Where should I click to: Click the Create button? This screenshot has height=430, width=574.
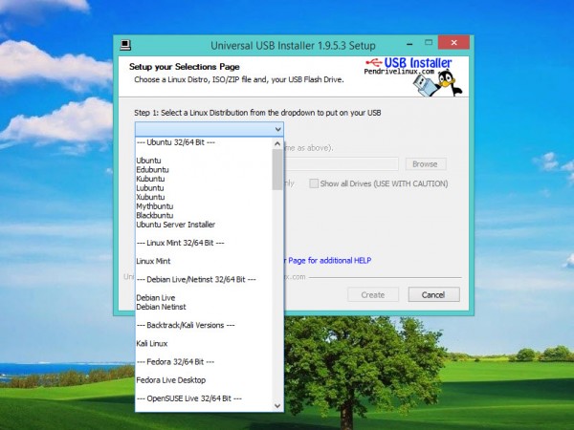(373, 294)
